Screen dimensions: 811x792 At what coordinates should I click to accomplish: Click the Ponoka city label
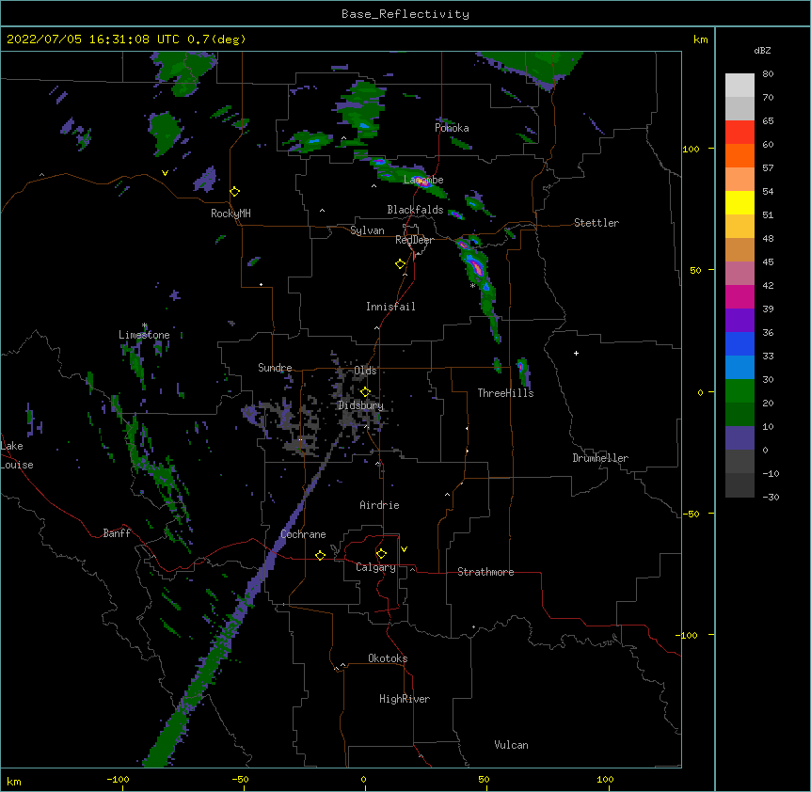pyautogui.click(x=452, y=128)
